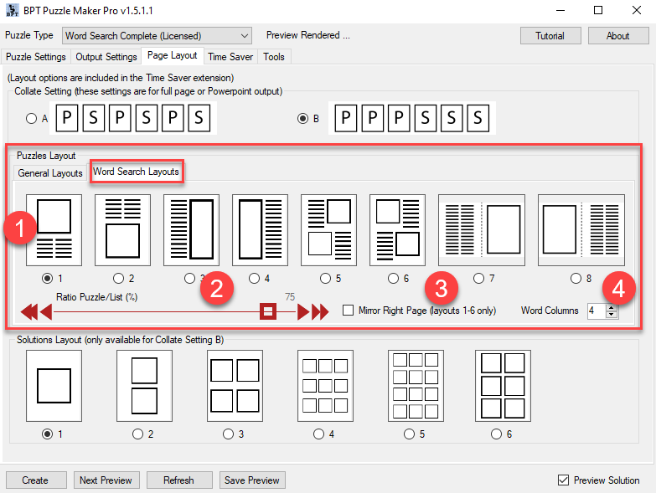Click the Create button
This screenshot has width=656, height=493.
[35, 480]
